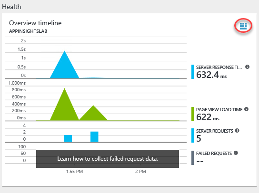Image resolution: width=259 pixels, height=193 pixels.
Task: Click the info icon next to Failed Requests
Action: (236, 153)
